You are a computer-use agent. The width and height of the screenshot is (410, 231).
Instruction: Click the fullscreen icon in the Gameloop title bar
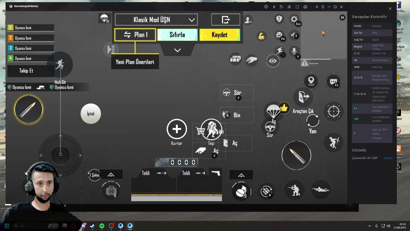coord(297,7)
